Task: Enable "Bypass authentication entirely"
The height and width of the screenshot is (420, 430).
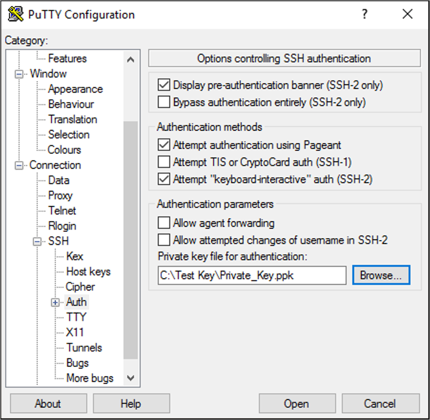Action: pos(164,102)
